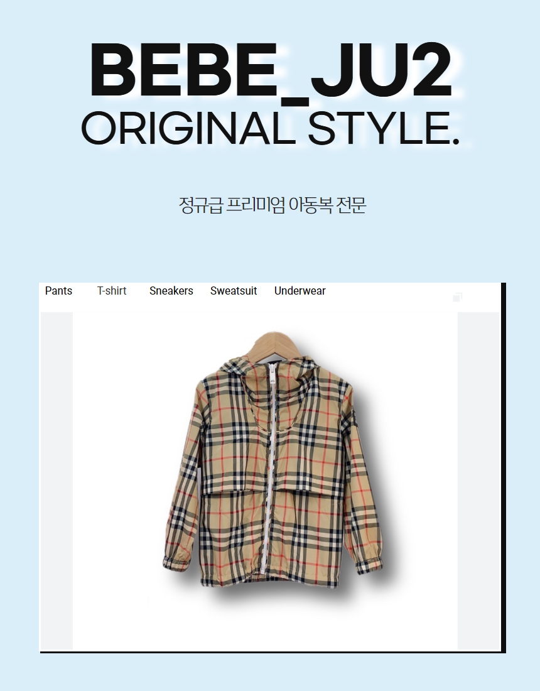
Task: Click the Korean premium kidswear tagline
Action: click(x=273, y=205)
